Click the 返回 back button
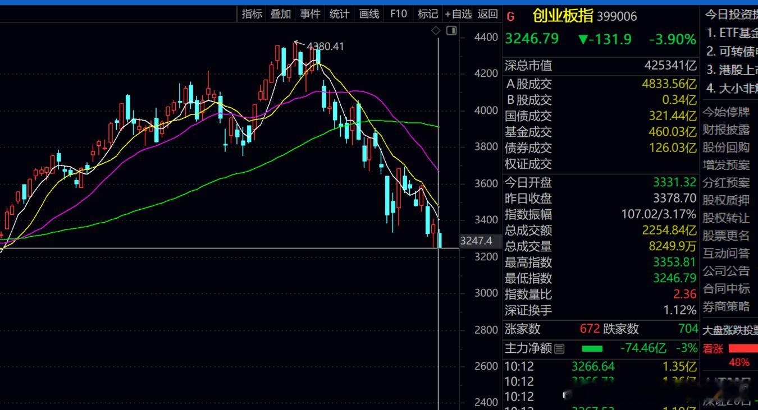The image size is (758, 410). (x=487, y=14)
